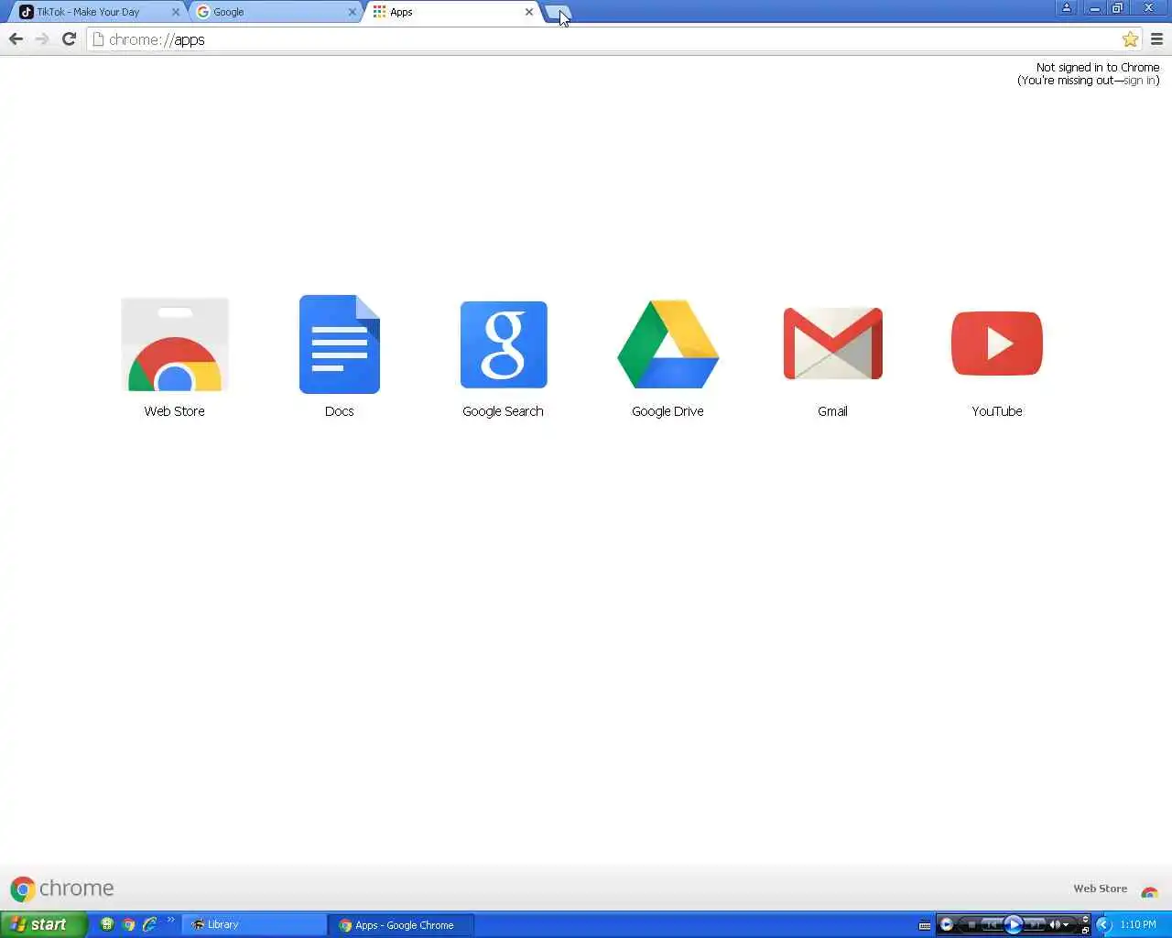Mute the taskbar media player volume

pos(1054,925)
